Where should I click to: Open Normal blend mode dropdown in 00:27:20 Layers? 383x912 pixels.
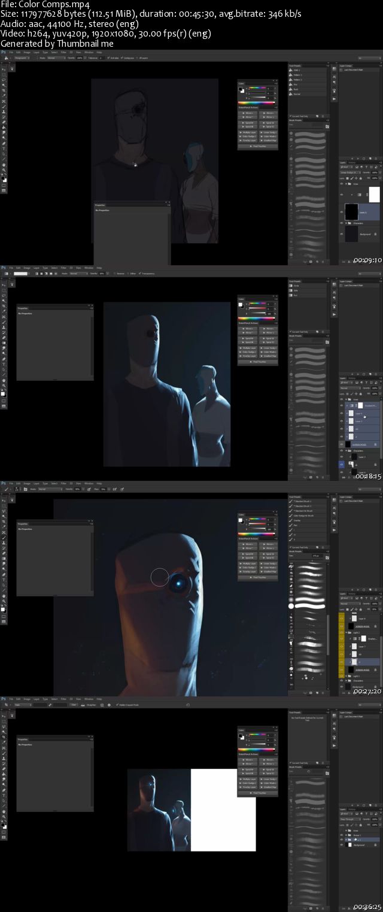point(350,604)
